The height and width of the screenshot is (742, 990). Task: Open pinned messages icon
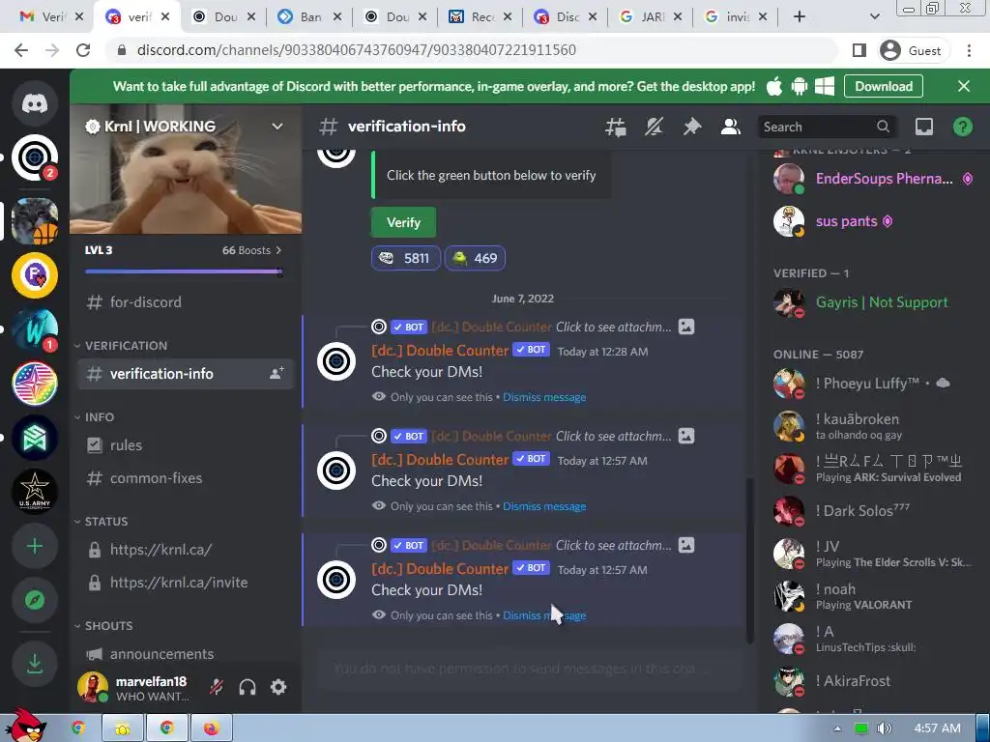coord(692,127)
